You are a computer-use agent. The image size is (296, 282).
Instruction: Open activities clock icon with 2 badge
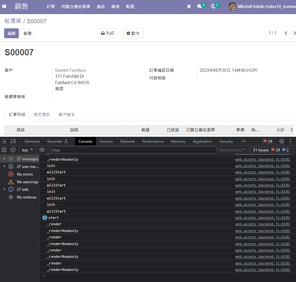tap(215, 6)
